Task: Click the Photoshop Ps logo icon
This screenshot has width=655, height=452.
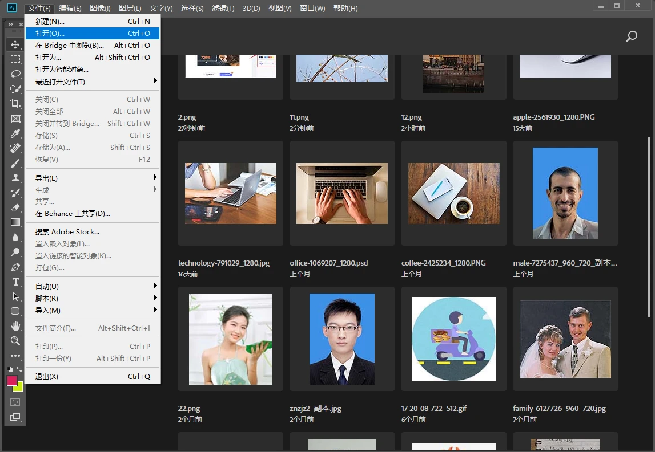Action: tap(11, 7)
